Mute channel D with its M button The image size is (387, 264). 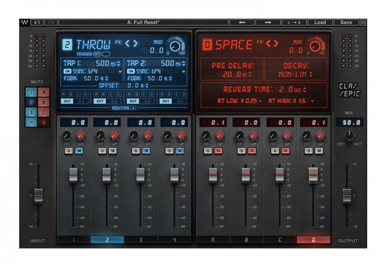coord(319,151)
